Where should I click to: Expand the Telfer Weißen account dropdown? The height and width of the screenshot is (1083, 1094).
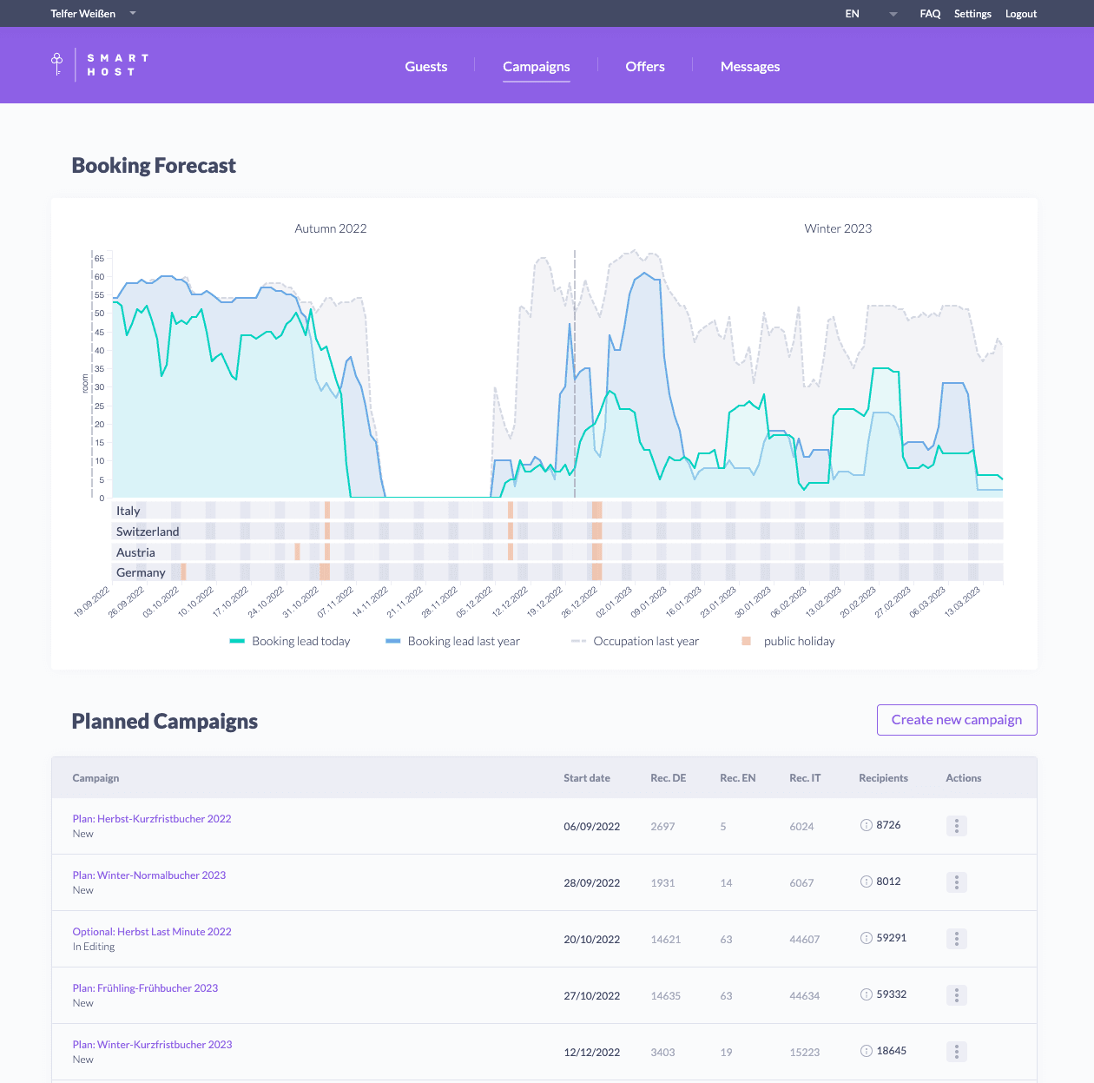click(133, 14)
